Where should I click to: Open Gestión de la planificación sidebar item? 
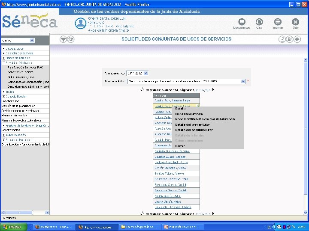point(18,106)
